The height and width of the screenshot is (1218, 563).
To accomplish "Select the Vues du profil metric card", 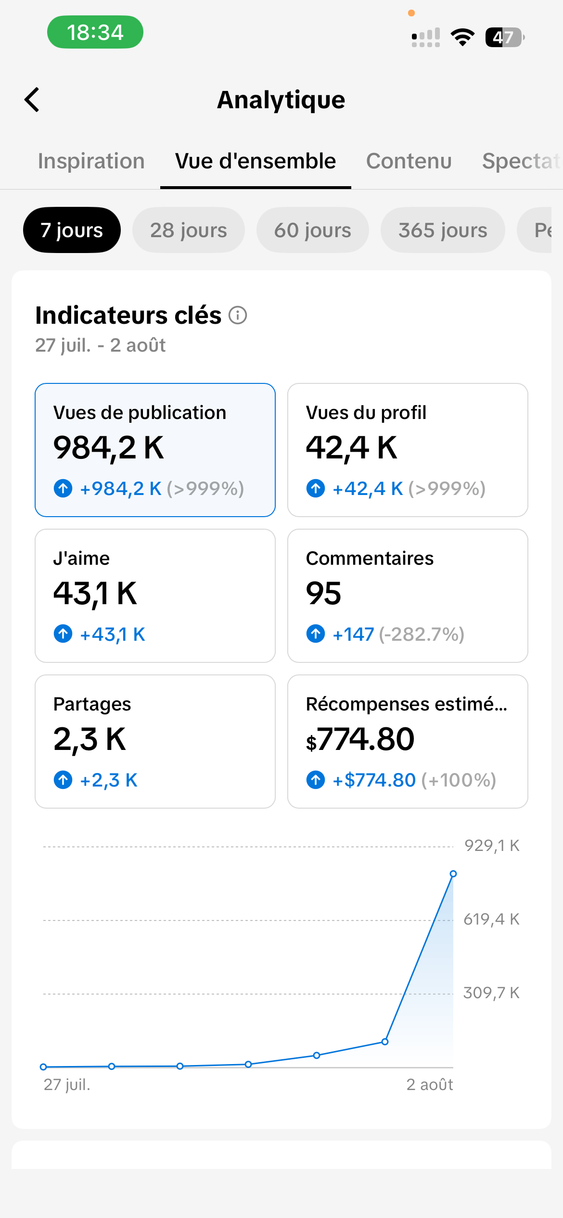I will coord(408,450).
